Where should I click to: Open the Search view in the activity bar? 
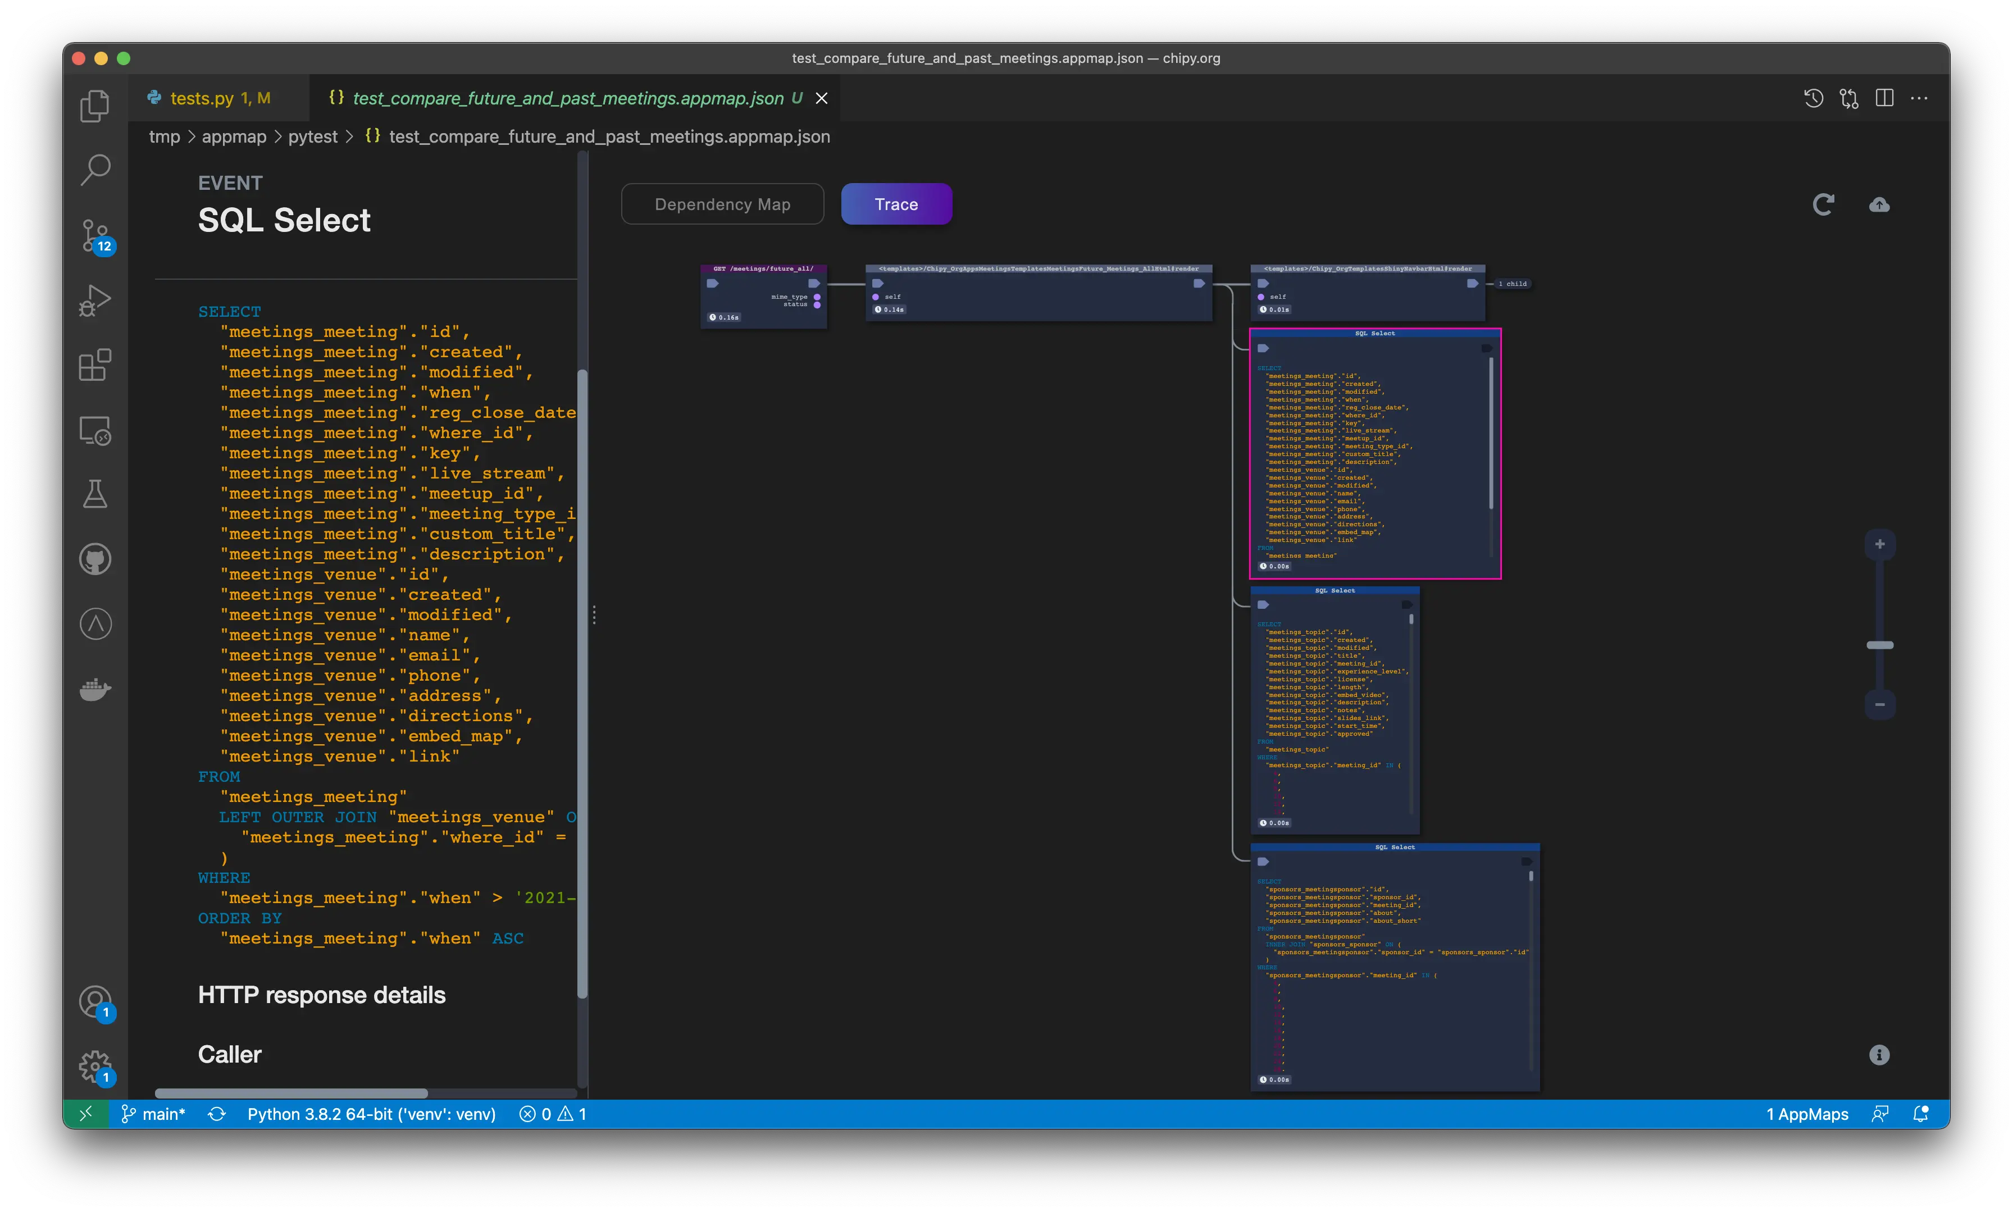pos(95,170)
